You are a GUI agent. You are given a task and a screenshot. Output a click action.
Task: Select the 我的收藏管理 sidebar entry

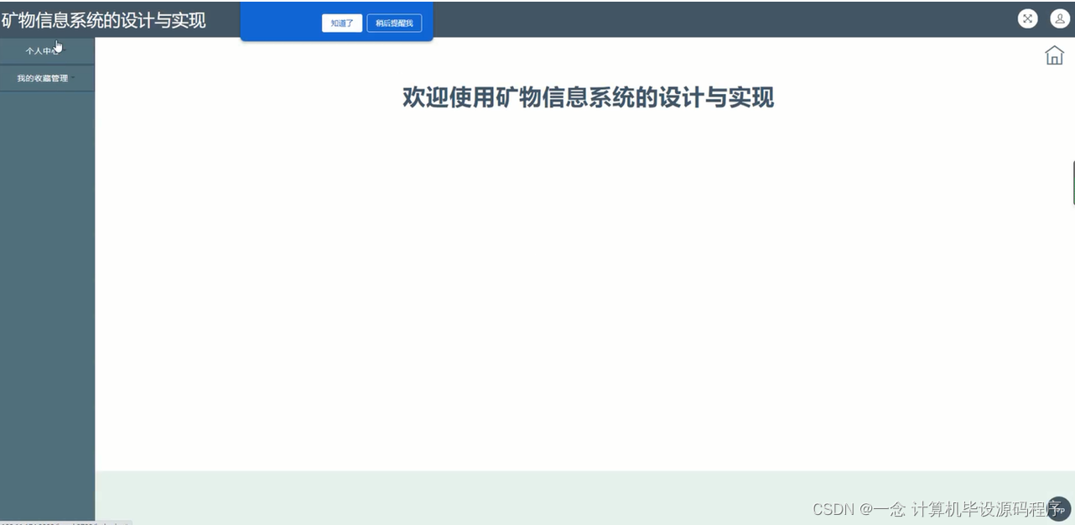pos(42,77)
